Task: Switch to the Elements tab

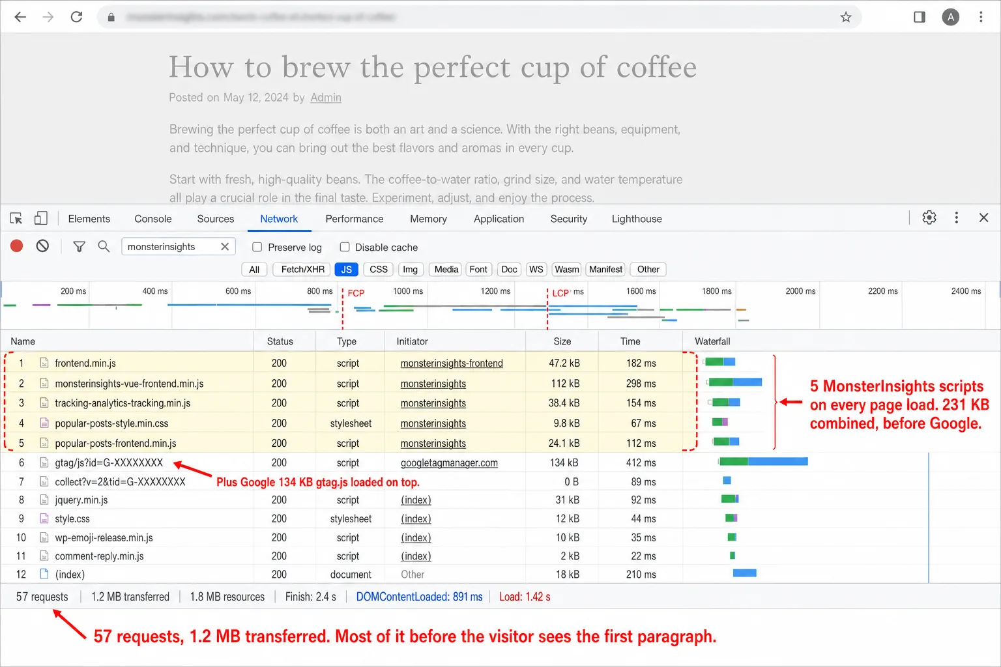Action: tap(89, 219)
